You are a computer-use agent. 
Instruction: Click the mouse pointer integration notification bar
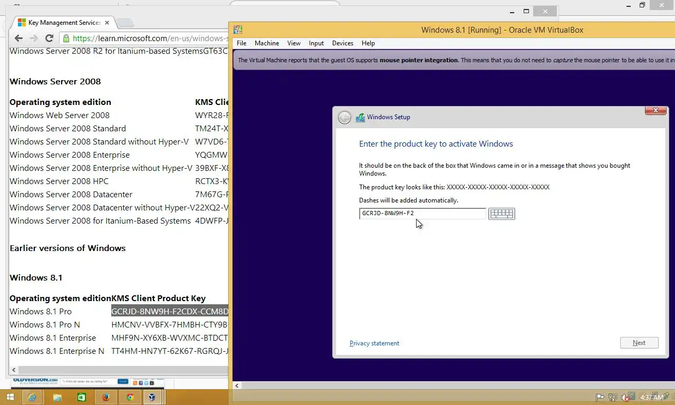(x=454, y=60)
